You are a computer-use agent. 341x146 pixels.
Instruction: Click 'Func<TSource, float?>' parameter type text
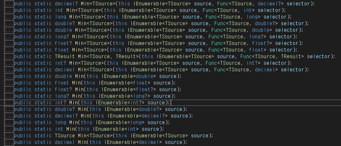[242, 43]
